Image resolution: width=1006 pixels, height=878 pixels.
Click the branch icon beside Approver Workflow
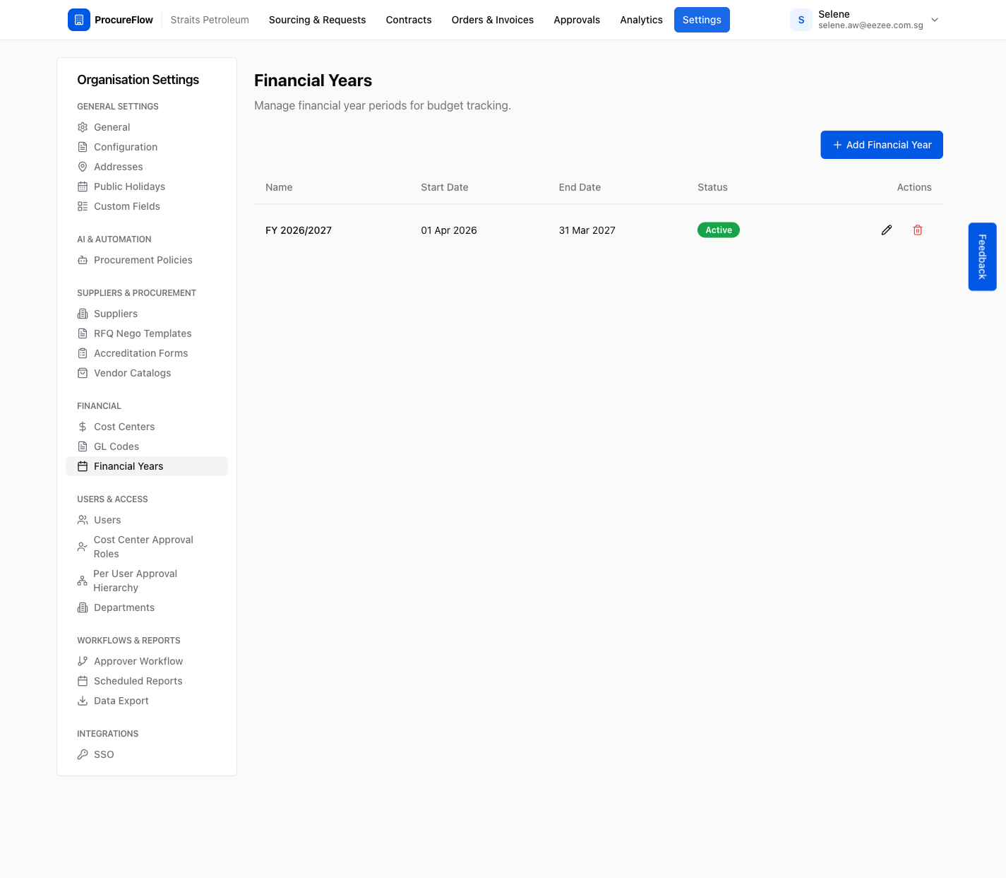tap(83, 661)
